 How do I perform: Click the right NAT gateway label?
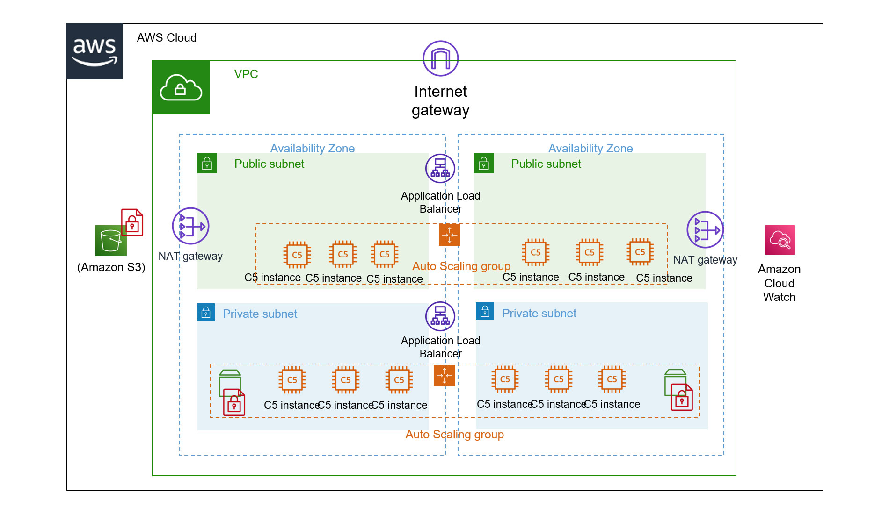(x=705, y=259)
